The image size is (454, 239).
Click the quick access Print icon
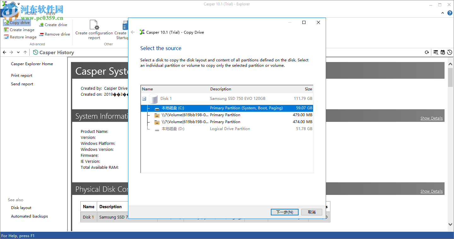13,4
